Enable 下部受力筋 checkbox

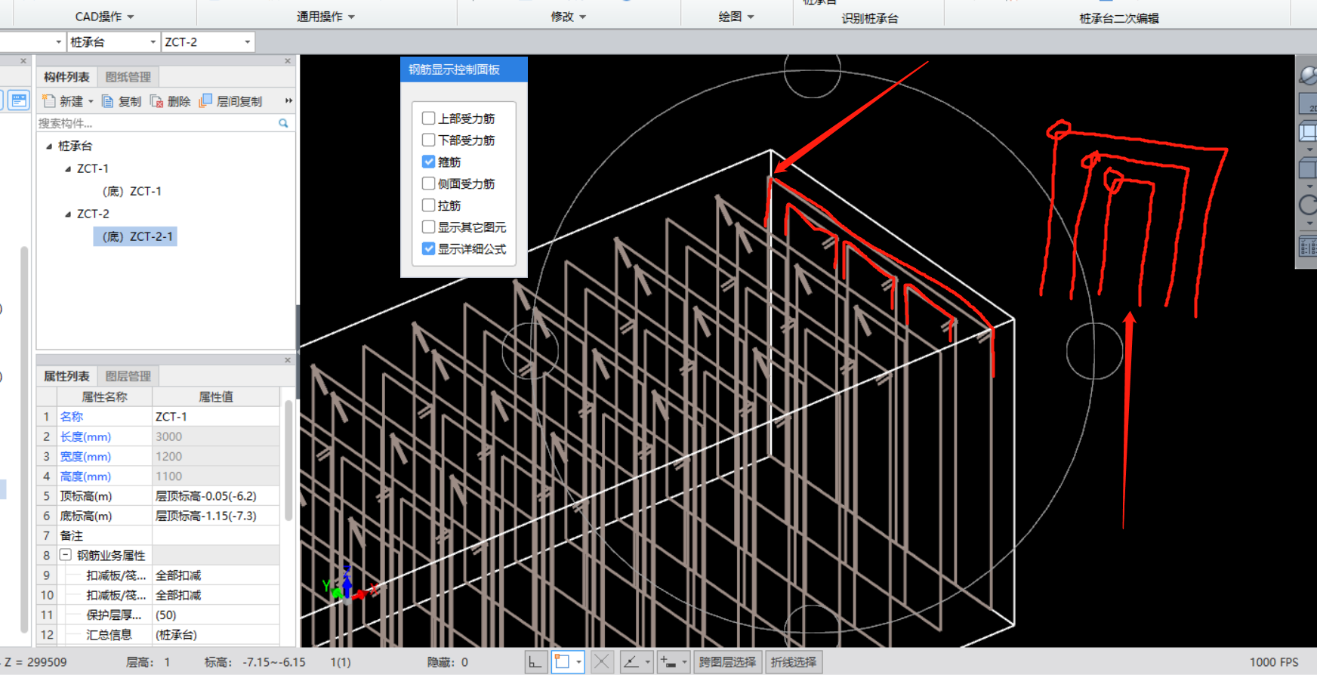(428, 140)
